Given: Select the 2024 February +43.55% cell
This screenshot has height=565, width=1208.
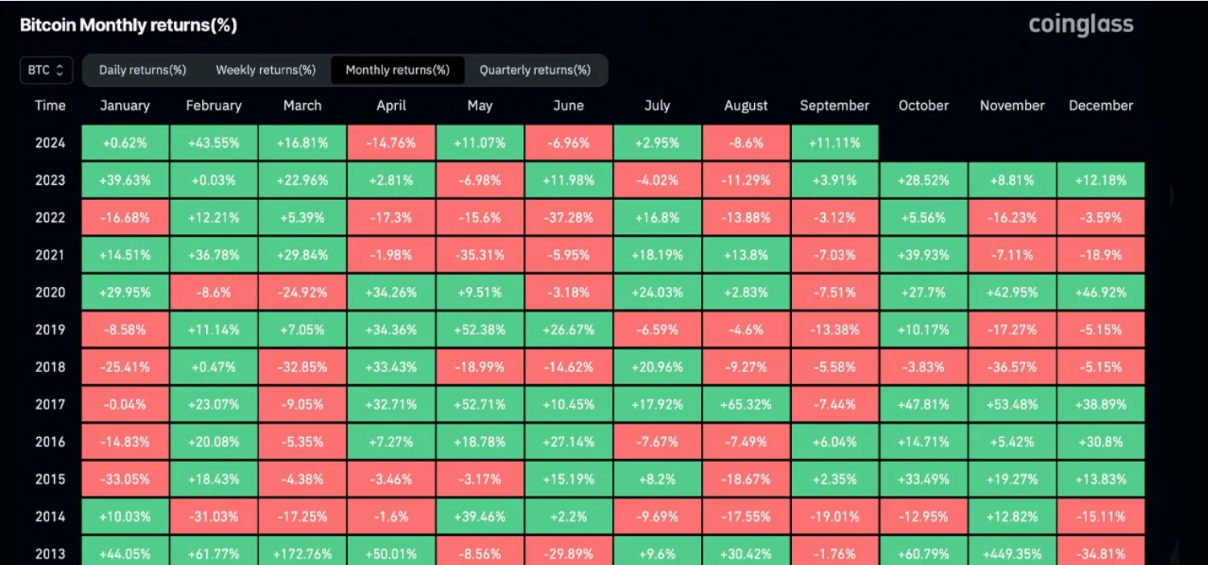Looking at the screenshot, I should point(213,143).
